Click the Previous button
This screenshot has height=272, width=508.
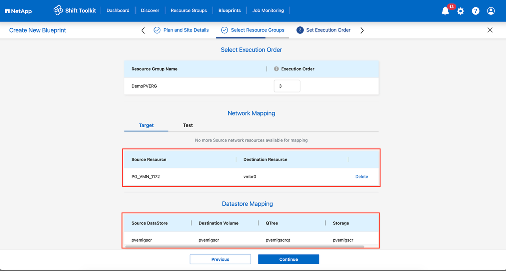[x=220, y=259]
